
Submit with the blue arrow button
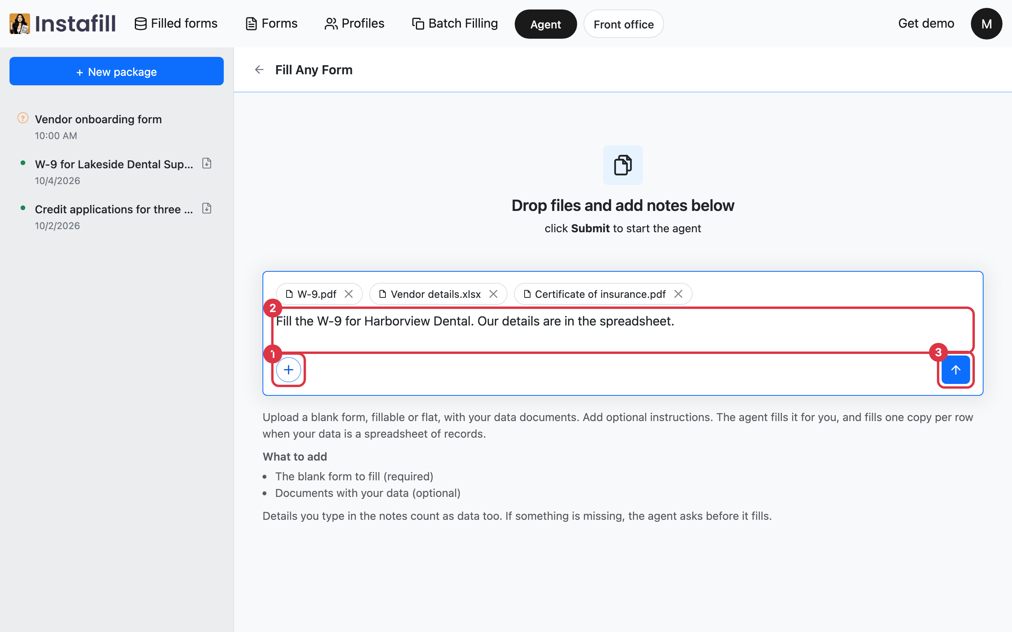955,370
